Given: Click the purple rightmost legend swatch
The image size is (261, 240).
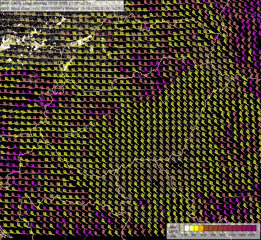Looking at the screenshot, I should tap(254, 228).
